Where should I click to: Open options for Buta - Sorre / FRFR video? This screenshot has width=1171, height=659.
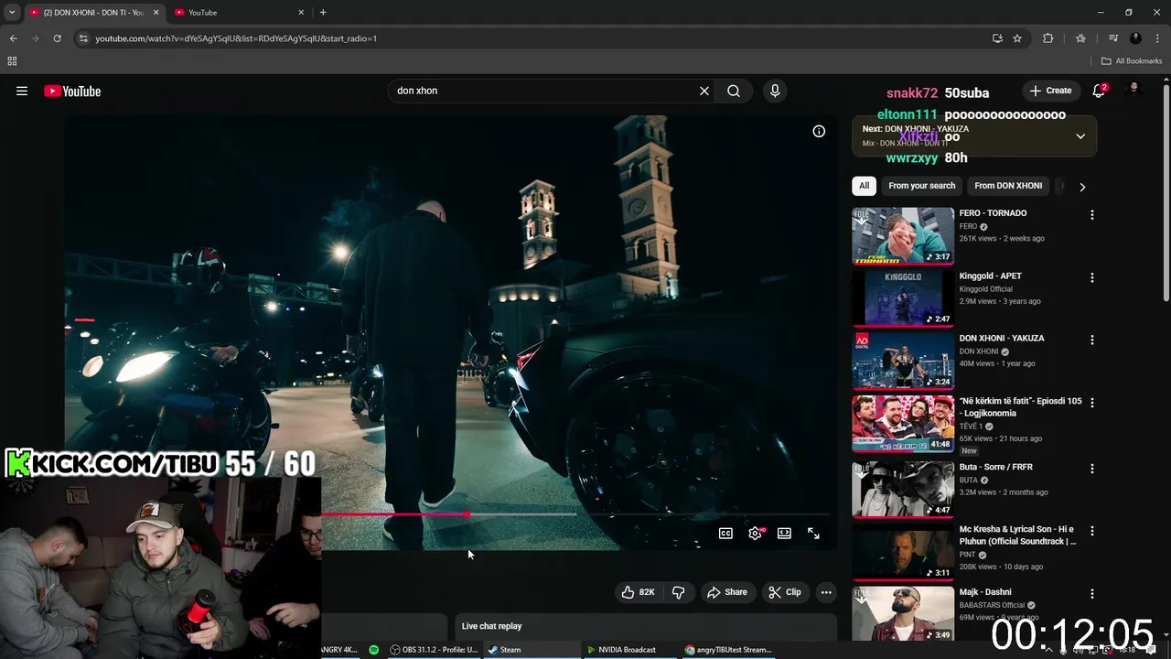coord(1091,469)
